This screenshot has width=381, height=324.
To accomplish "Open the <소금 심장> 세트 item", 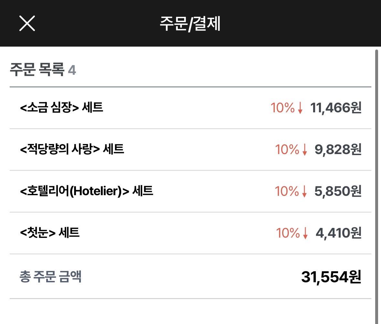I will [x=61, y=107].
